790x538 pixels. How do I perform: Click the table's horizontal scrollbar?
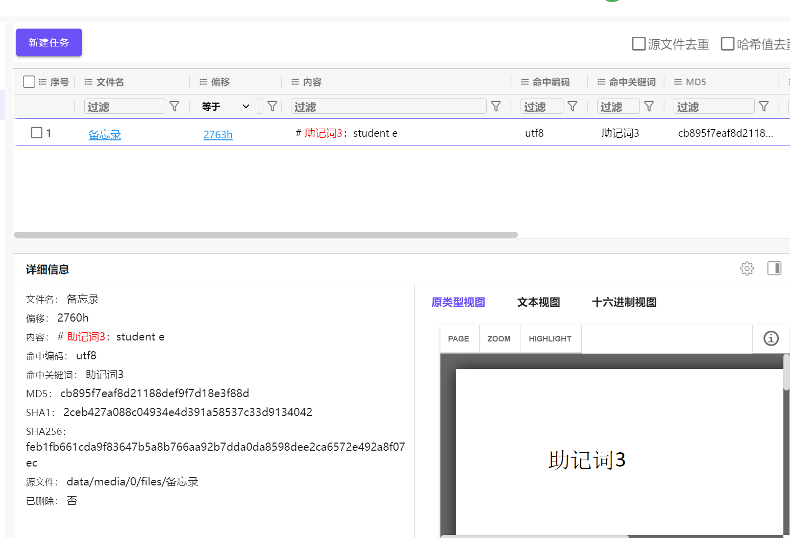coord(265,235)
